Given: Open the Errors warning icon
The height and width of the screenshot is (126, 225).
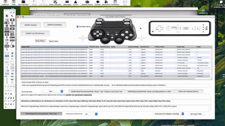Looking at the screenshot, I should pos(76,3).
